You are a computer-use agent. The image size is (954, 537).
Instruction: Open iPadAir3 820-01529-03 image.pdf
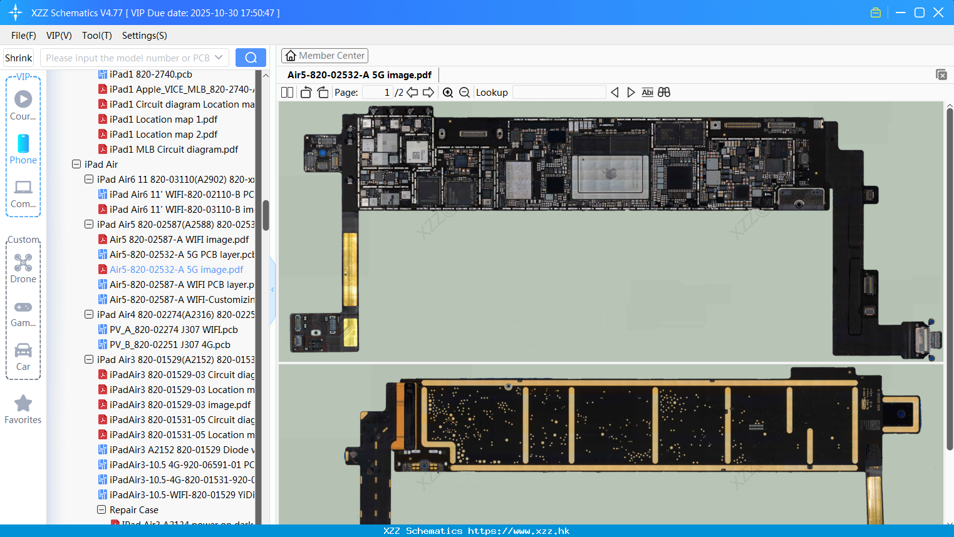click(x=180, y=404)
